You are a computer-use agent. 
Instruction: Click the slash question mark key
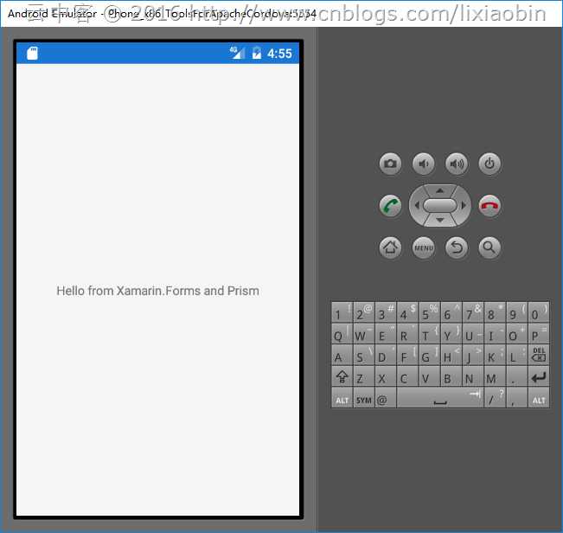[x=495, y=398]
